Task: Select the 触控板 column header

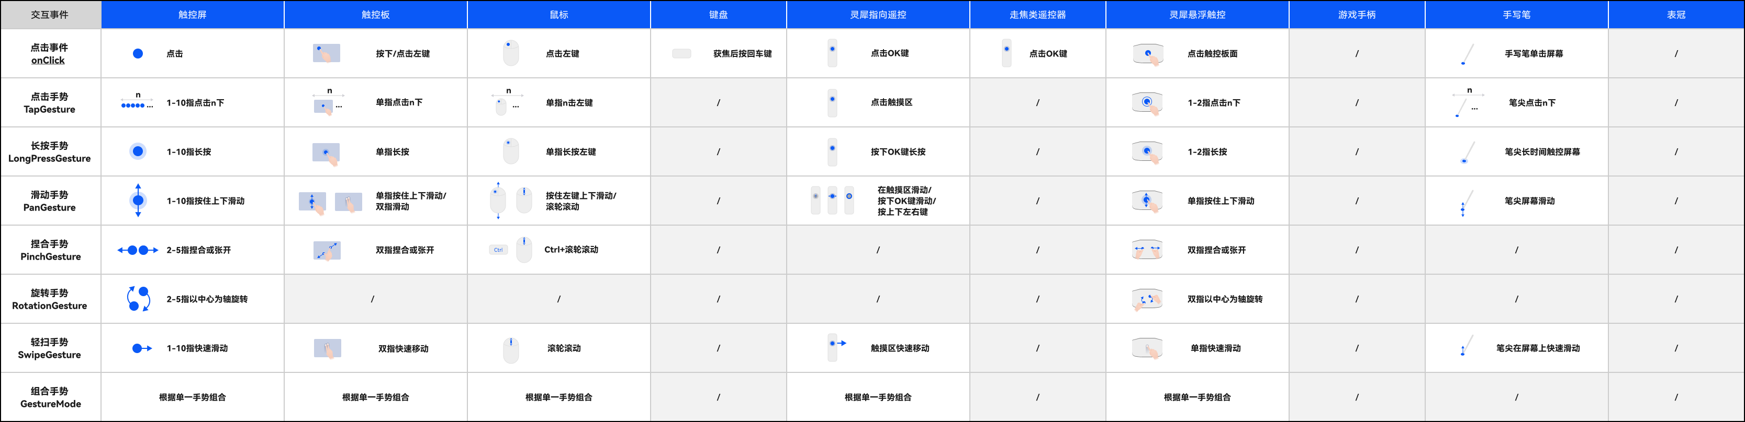Action: point(376,14)
